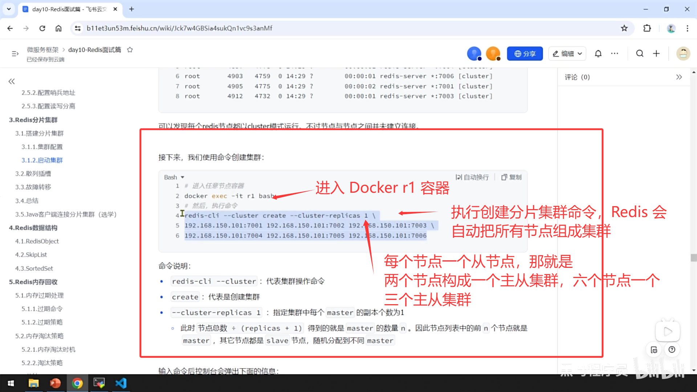Click the blue 分享 share button
The image size is (697, 392).
click(525, 54)
